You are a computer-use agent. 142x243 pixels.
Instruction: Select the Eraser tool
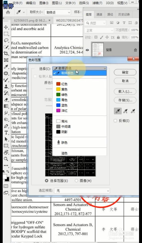[x=6, y=100]
